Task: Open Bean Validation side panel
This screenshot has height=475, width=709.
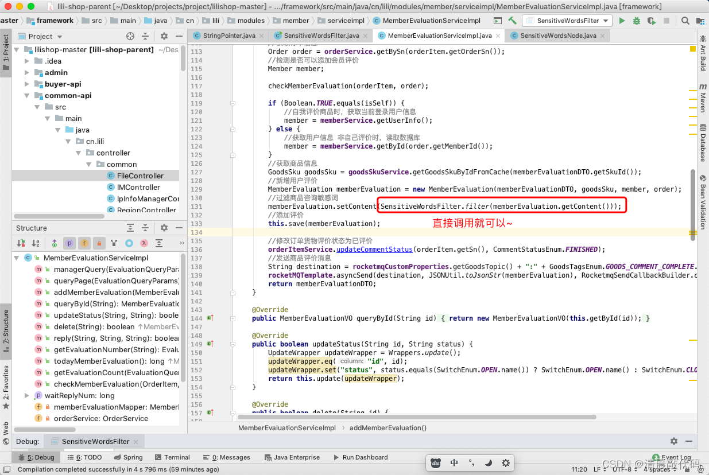Action: tap(703, 202)
